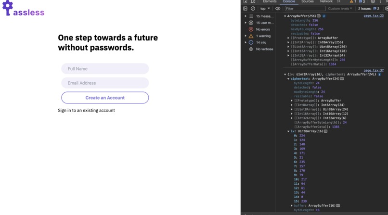Image resolution: width=388 pixels, height=215 pixels.
Task: Expand the Int32Array(6) entry
Action: [x=292, y=118]
